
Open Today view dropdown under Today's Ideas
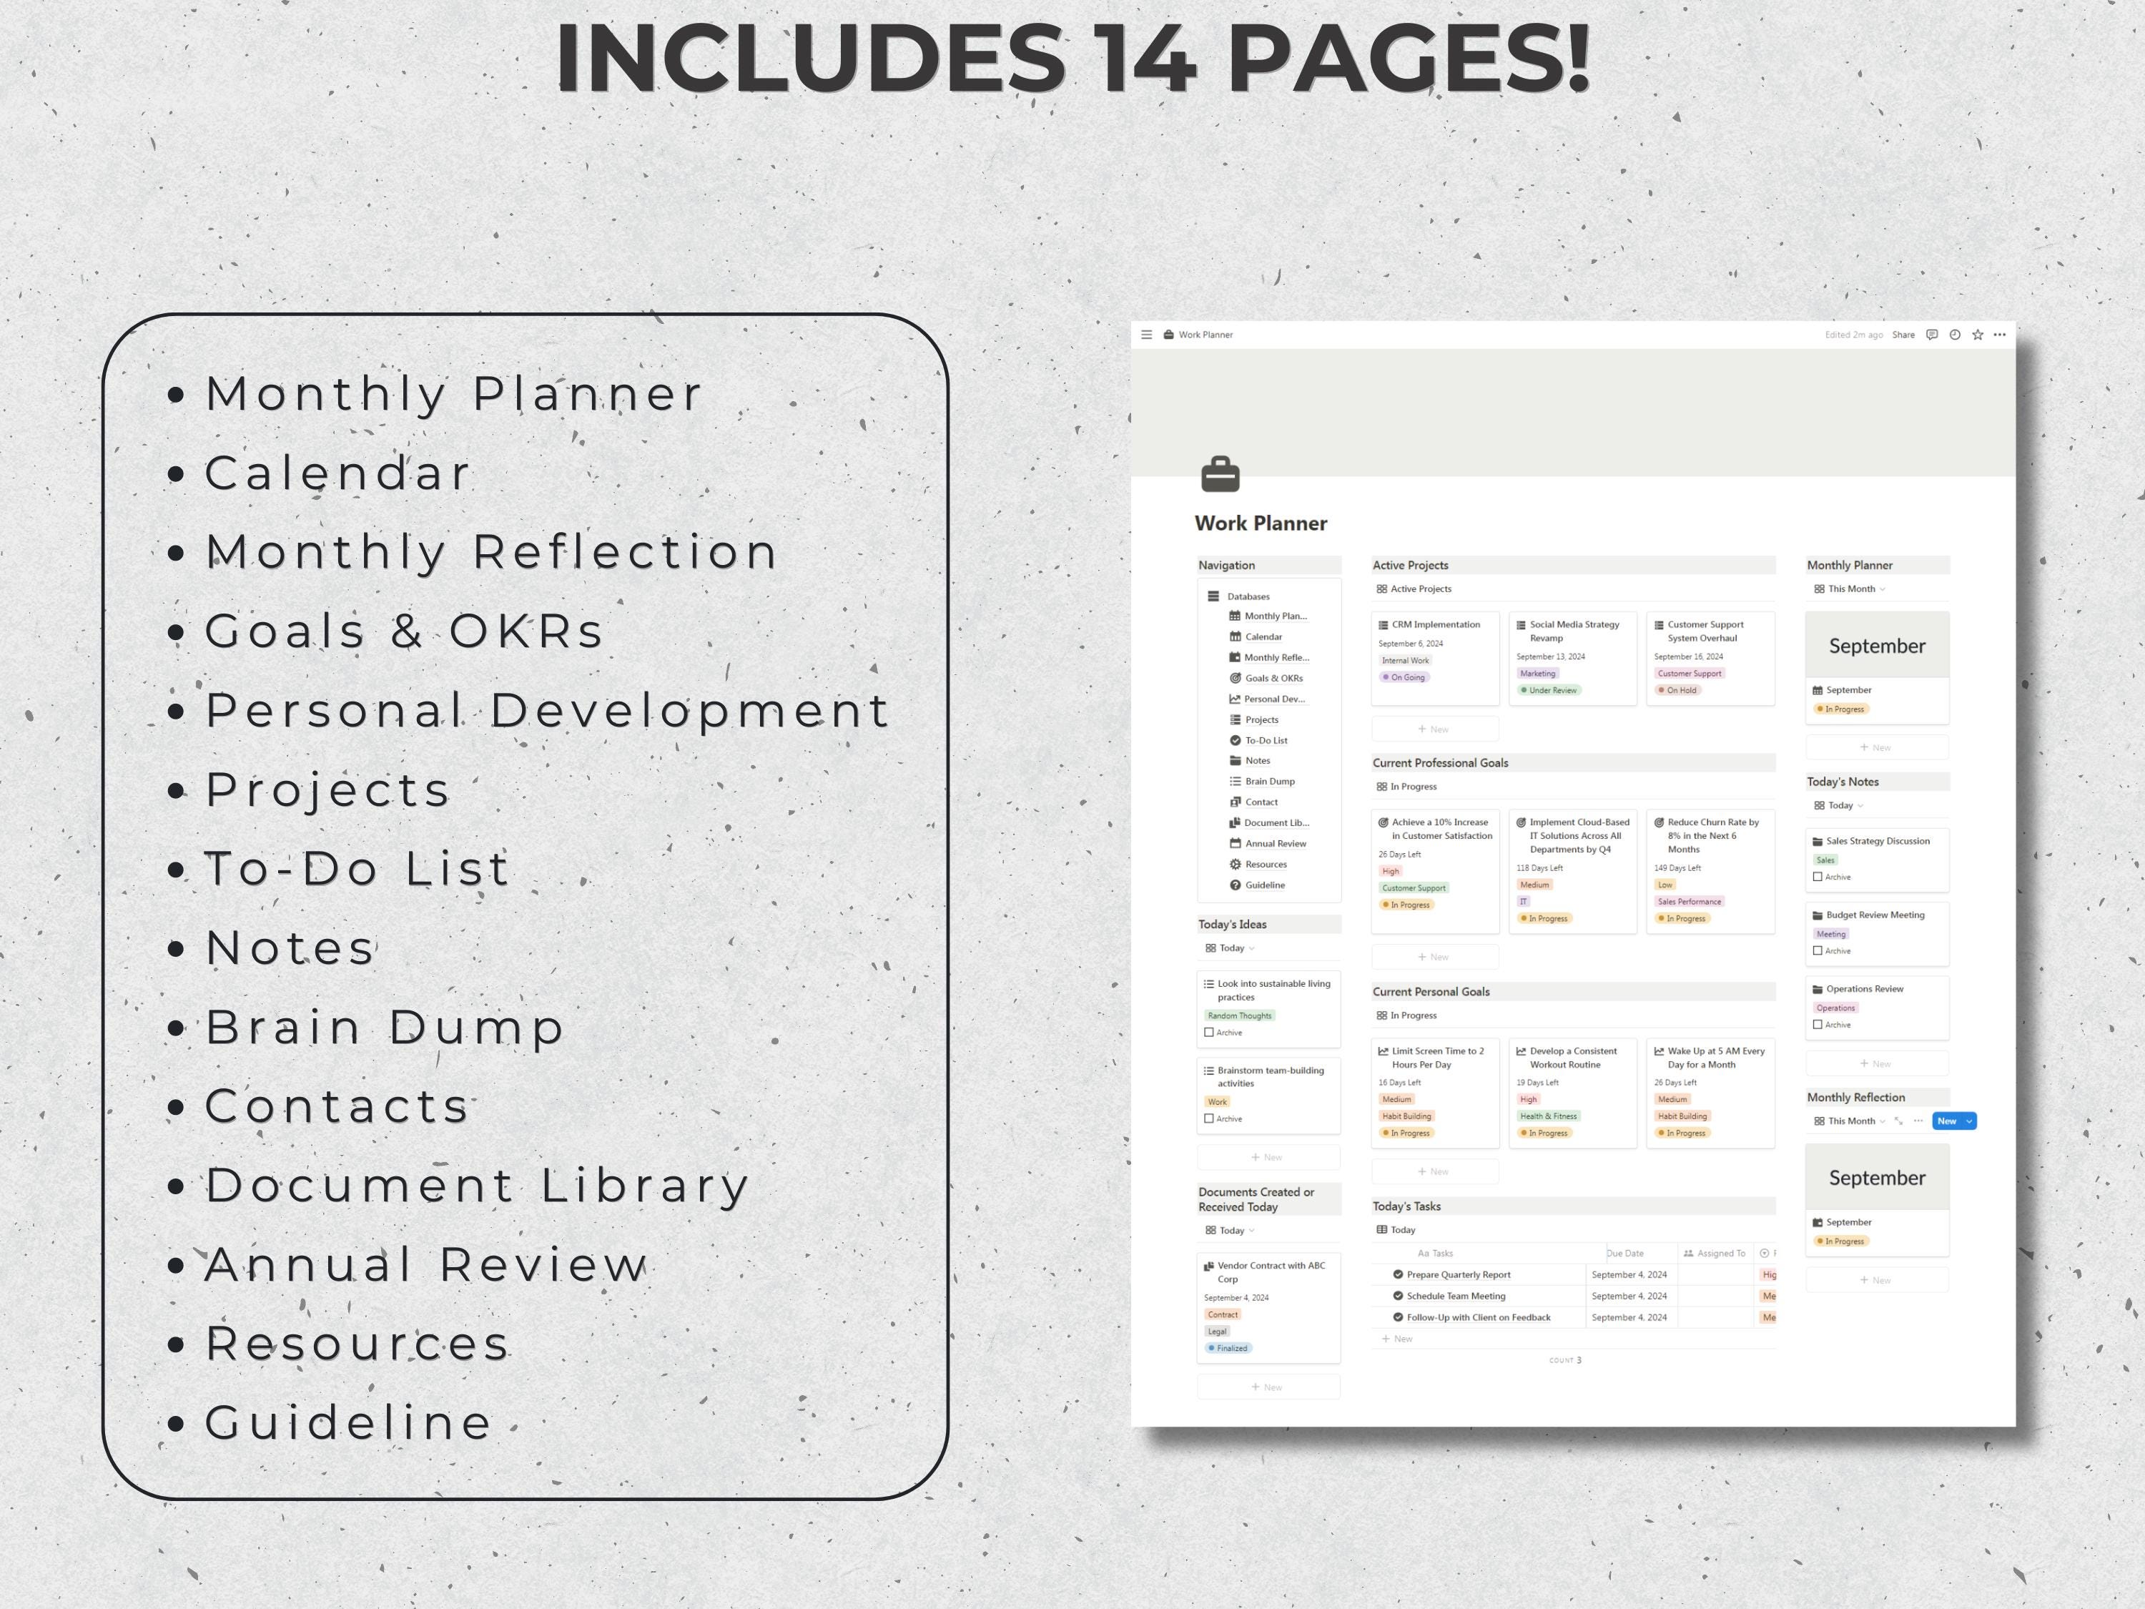click(x=1230, y=948)
